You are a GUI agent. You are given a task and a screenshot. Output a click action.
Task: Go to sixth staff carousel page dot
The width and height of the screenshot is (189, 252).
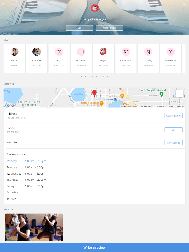pos(100,76)
